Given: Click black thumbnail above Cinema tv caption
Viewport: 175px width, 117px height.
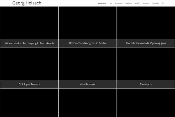Looking at the screenshot, I should 146,64.
